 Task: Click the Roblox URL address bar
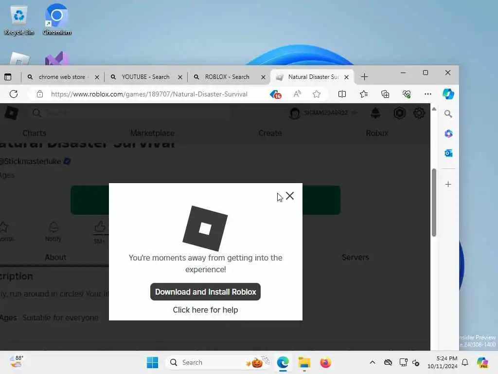149,94
